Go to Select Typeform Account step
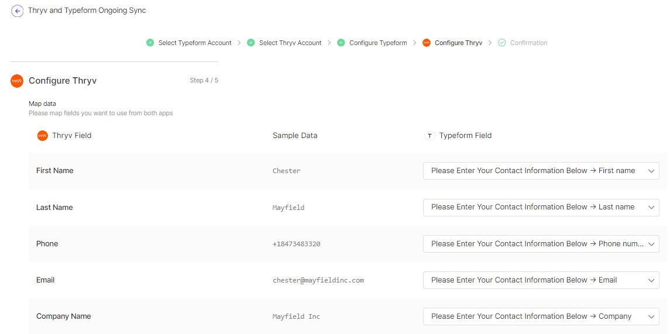 [195, 43]
